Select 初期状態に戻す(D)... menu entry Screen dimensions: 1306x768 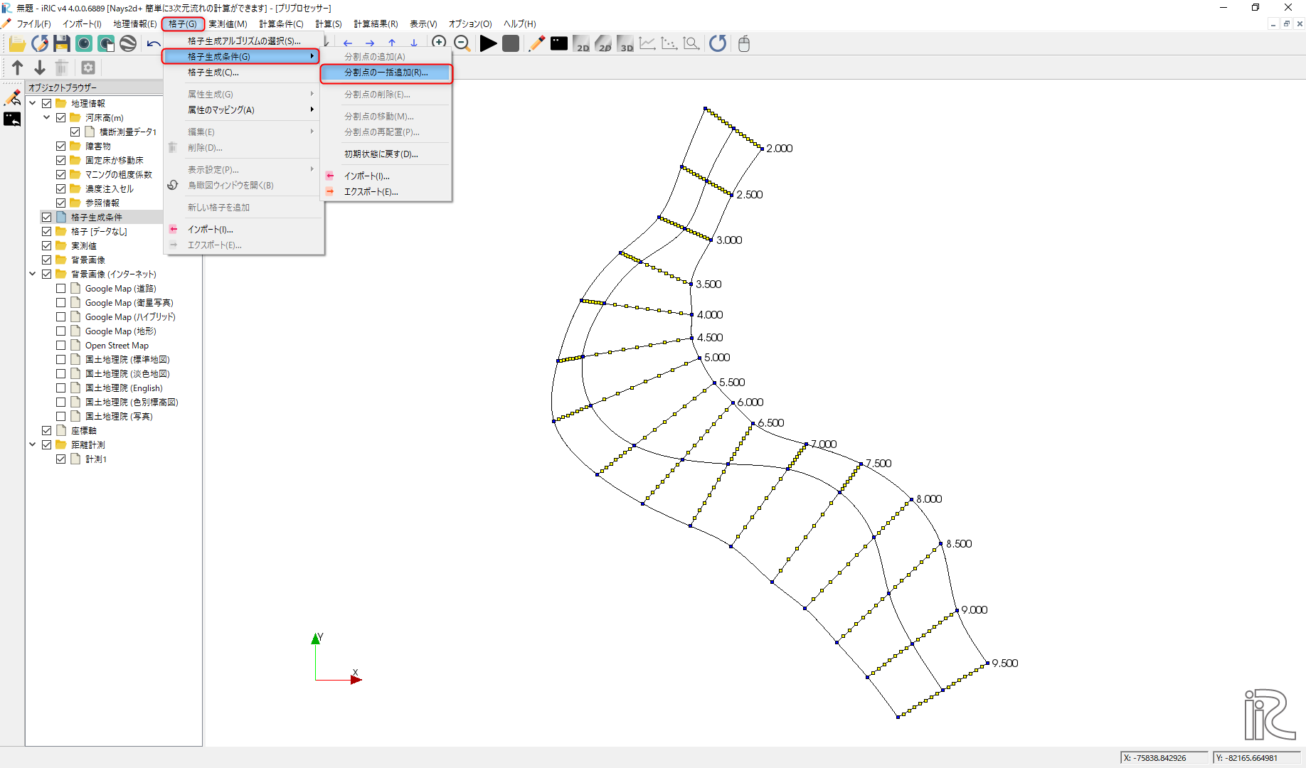[x=386, y=154]
